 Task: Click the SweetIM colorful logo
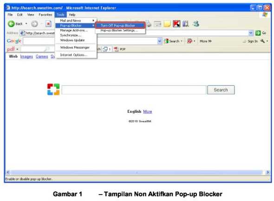coord(53,90)
